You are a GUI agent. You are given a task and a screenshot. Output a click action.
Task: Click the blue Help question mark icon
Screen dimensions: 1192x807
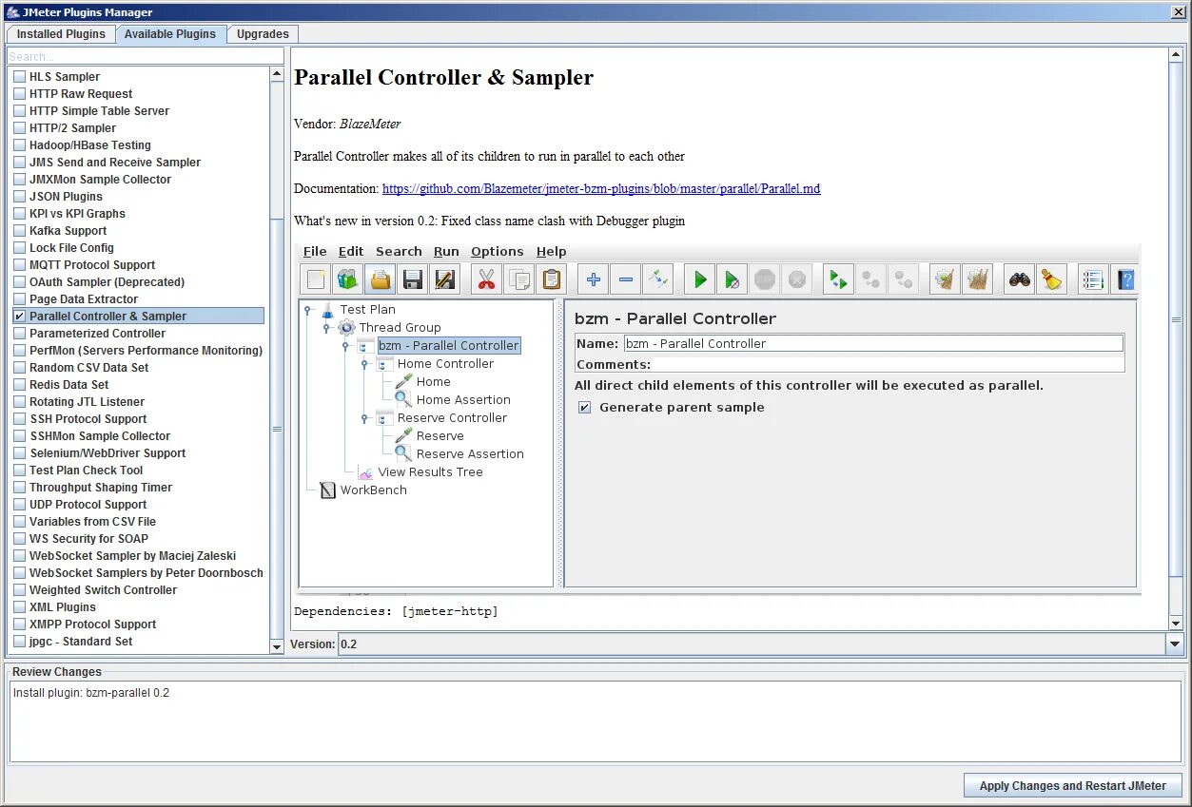click(x=1125, y=279)
